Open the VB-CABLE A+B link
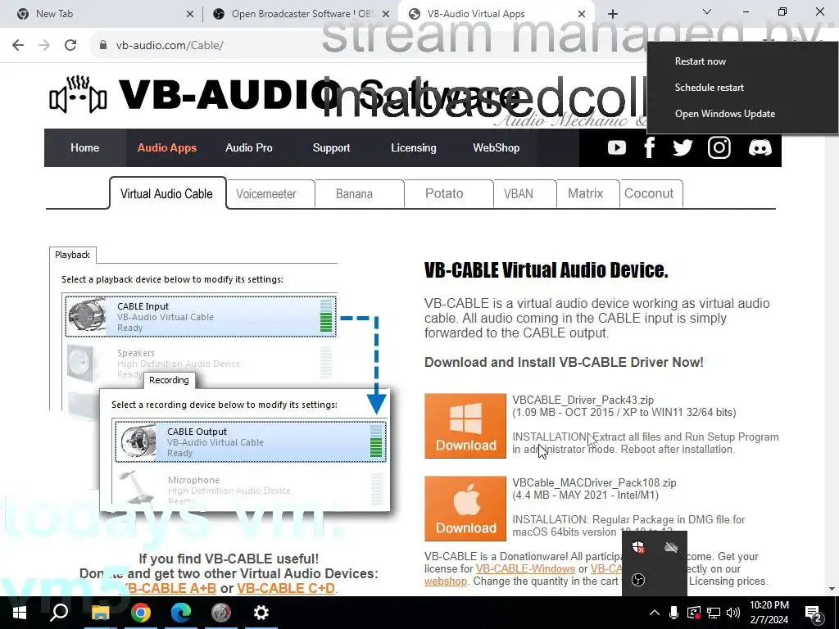The height and width of the screenshot is (629, 839). [170, 588]
